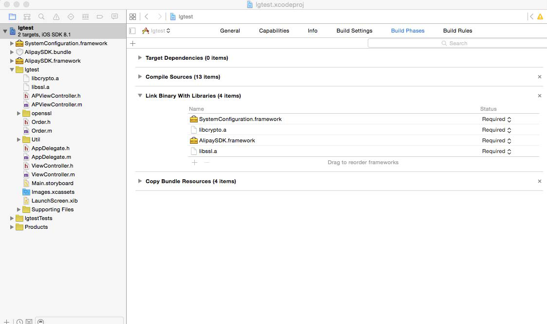
Task: Click the related items grid icon
Action: pos(132,17)
